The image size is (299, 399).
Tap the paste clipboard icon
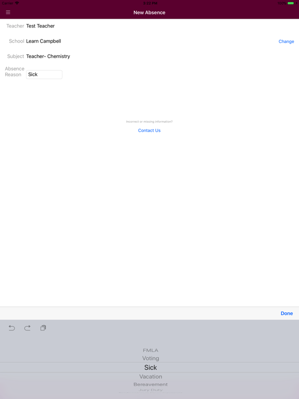(43, 328)
